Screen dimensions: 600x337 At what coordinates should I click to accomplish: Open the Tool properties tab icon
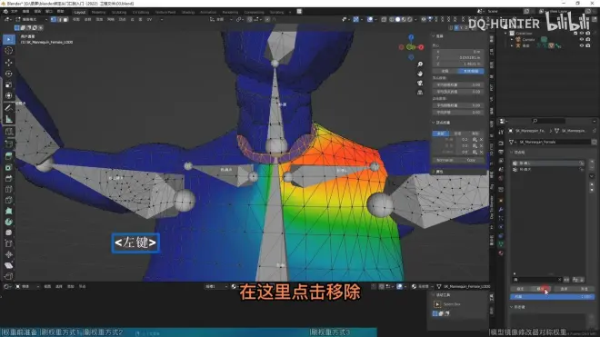click(501, 132)
